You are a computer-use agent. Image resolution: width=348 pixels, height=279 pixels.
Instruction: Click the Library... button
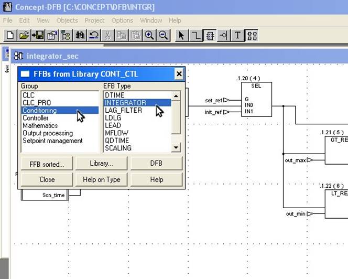click(x=102, y=163)
